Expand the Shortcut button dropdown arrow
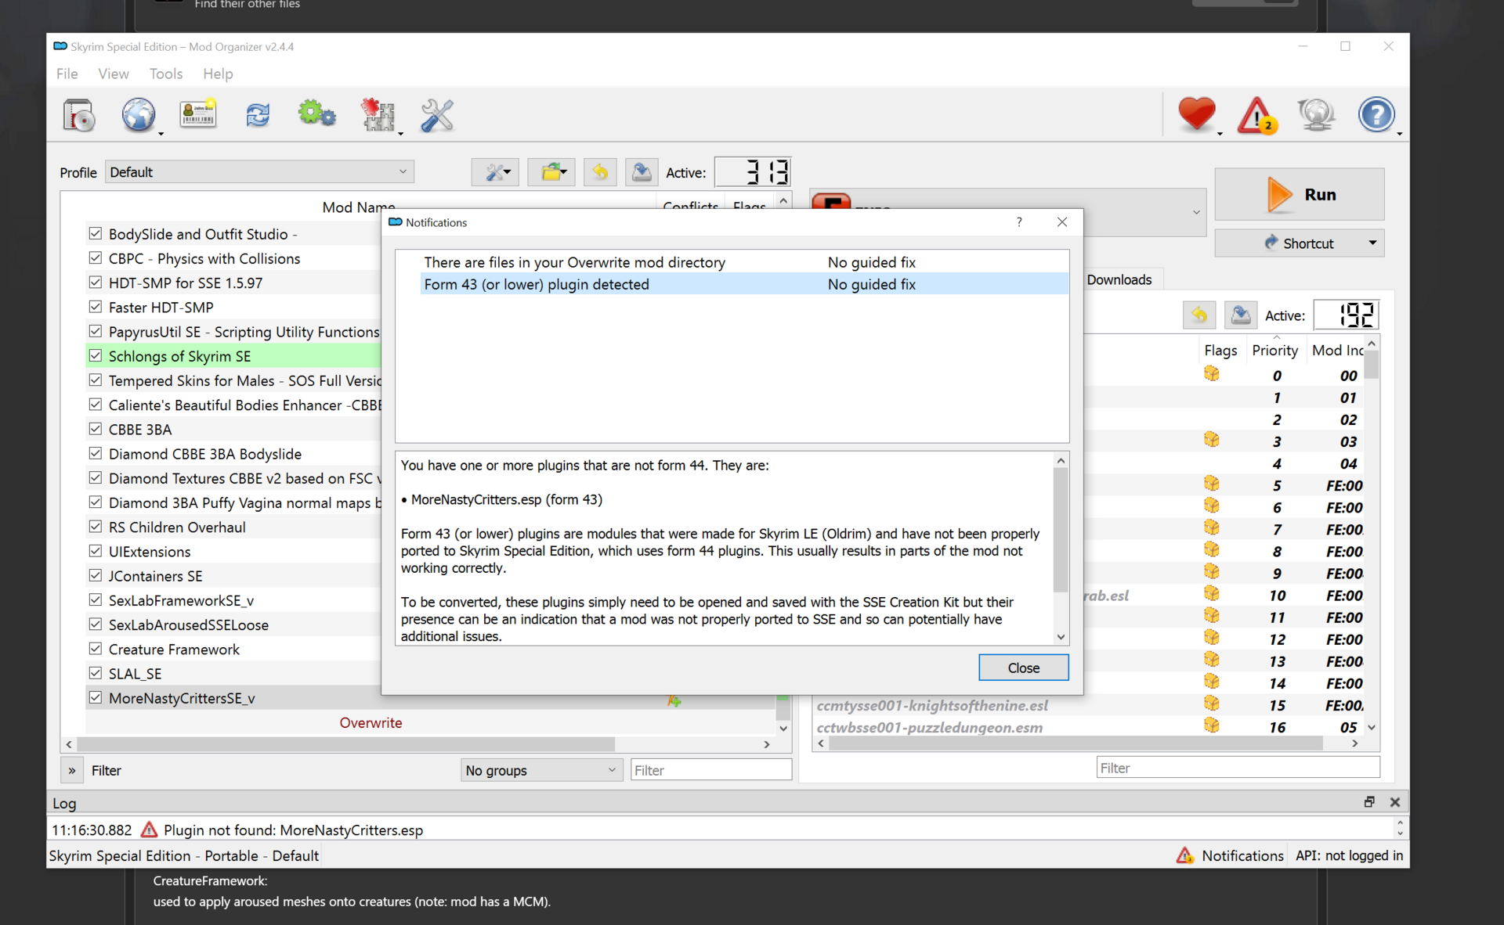The image size is (1504, 925). (x=1372, y=243)
